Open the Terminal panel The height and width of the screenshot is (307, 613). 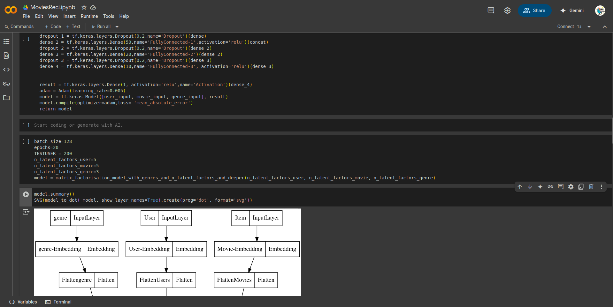pyautogui.click(x=58, y=302)
